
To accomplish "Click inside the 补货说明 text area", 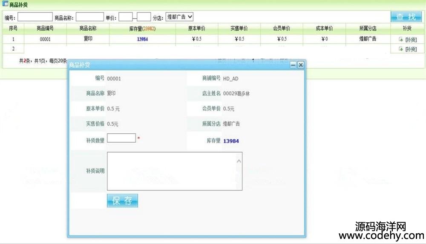I will point(170,171).
